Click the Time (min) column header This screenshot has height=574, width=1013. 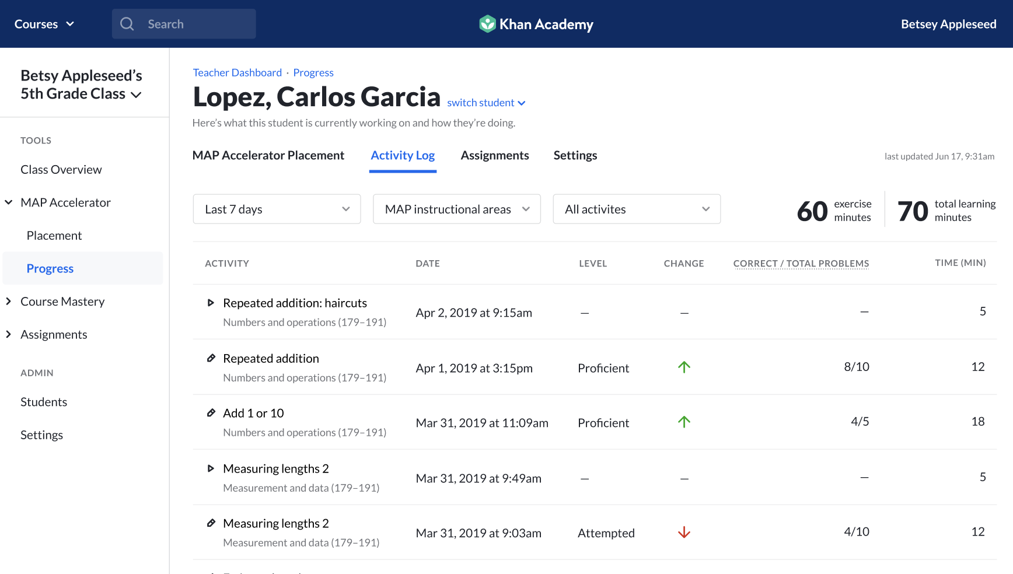(x=960, y=263)
